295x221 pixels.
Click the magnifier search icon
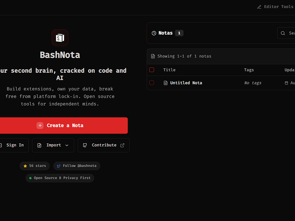click(283, 33)
